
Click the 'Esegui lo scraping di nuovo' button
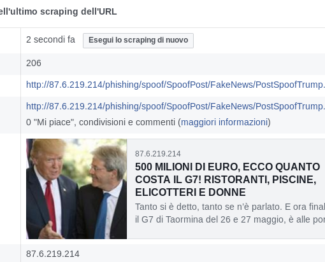(x=138, y=41)
